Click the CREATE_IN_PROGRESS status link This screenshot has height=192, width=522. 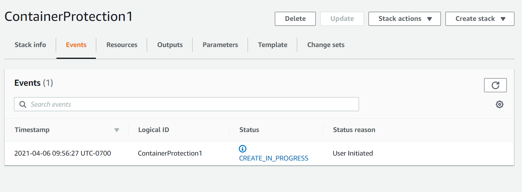[x=274, y=158]
